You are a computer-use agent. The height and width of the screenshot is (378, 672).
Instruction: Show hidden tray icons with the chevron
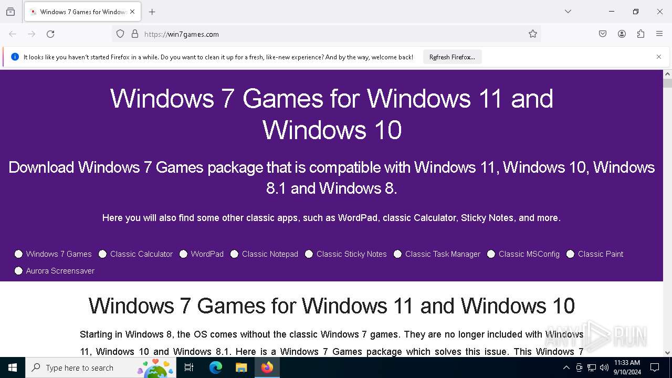[x=566, y=367]
